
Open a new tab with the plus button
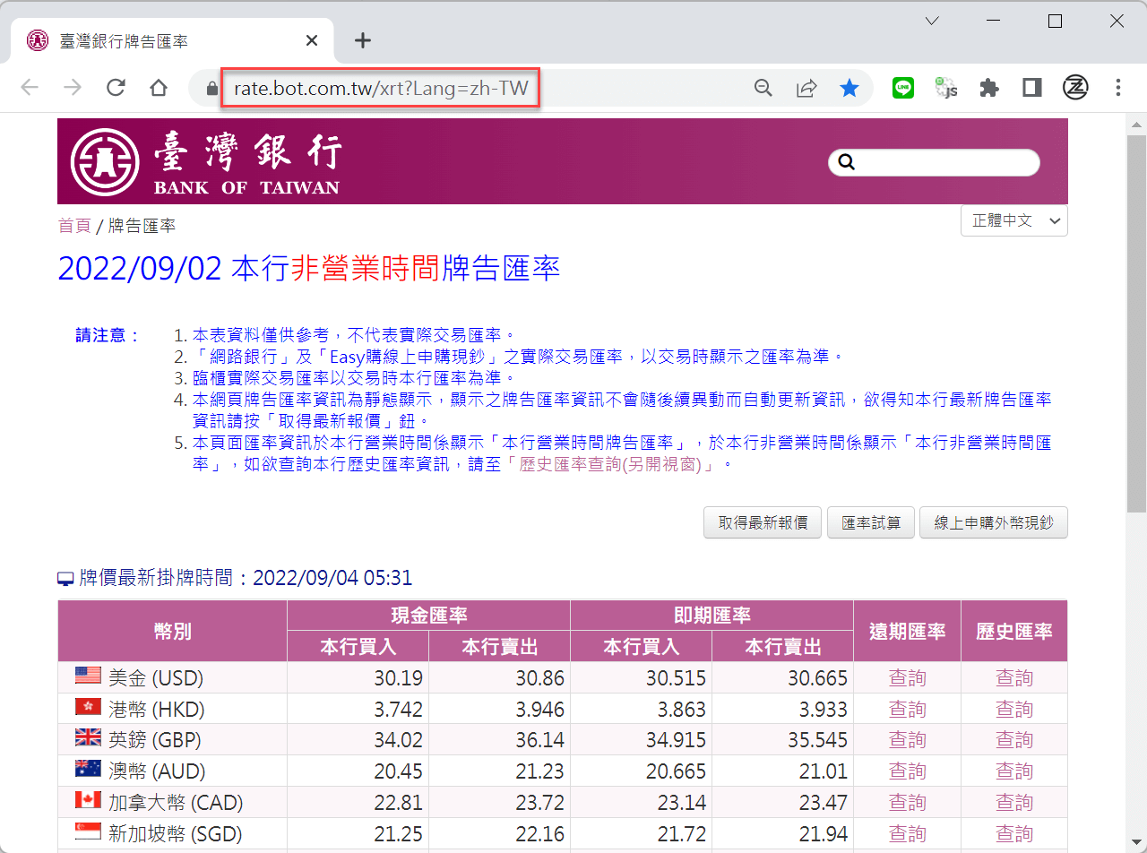(x=362, y=40)
